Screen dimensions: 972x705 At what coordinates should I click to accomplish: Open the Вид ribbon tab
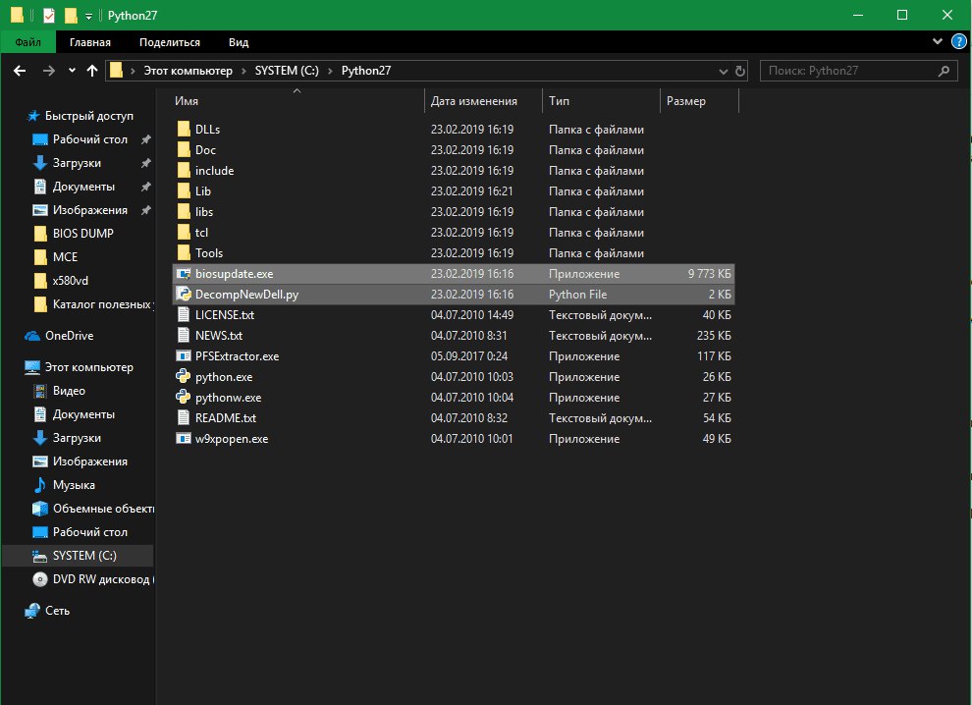238,42
